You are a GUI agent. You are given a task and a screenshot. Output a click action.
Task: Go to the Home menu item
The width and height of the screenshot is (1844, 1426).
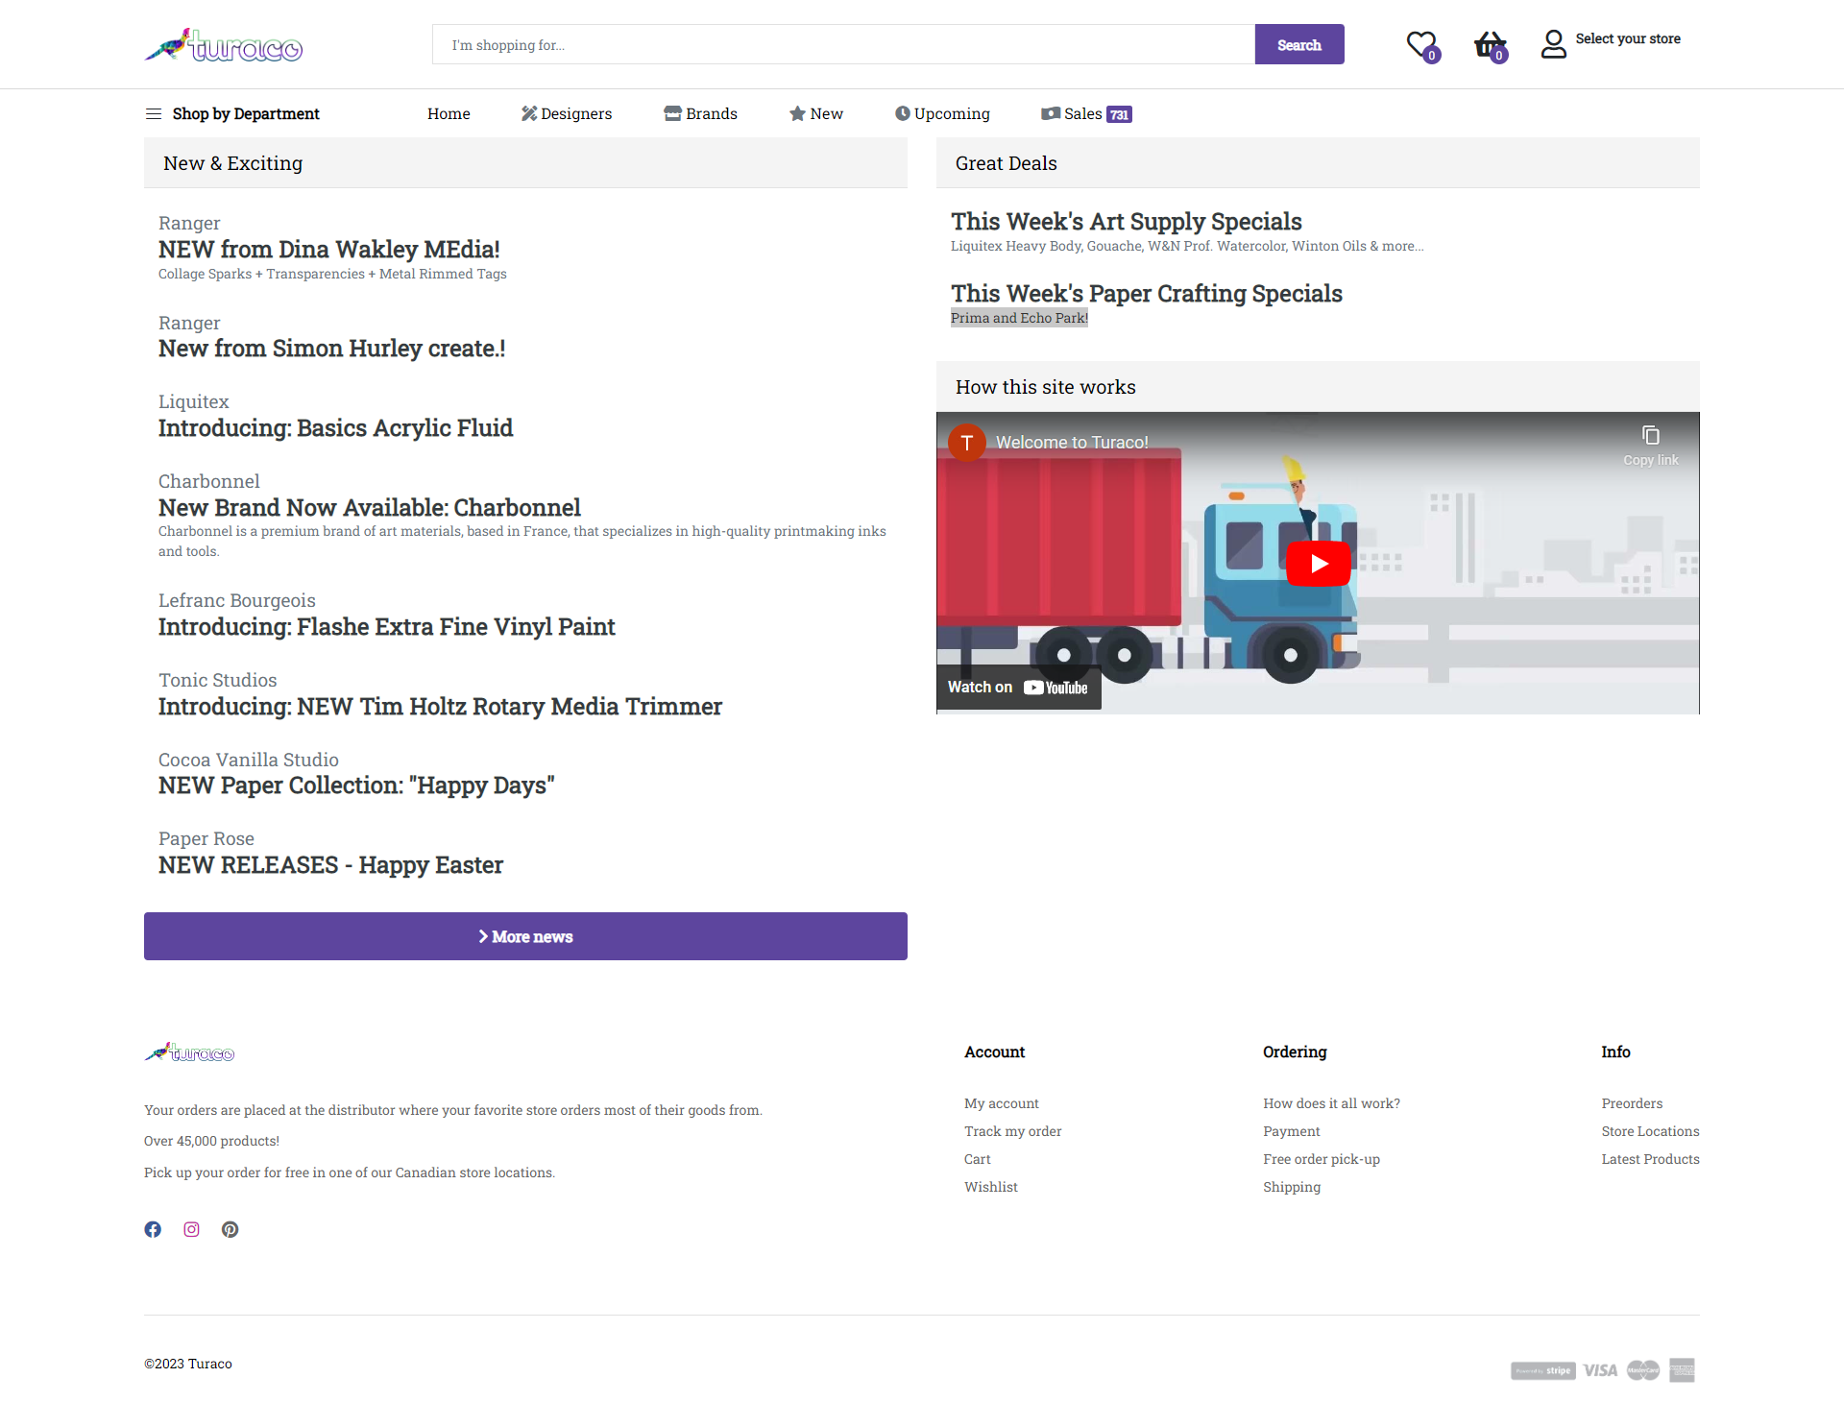(449, 113)
